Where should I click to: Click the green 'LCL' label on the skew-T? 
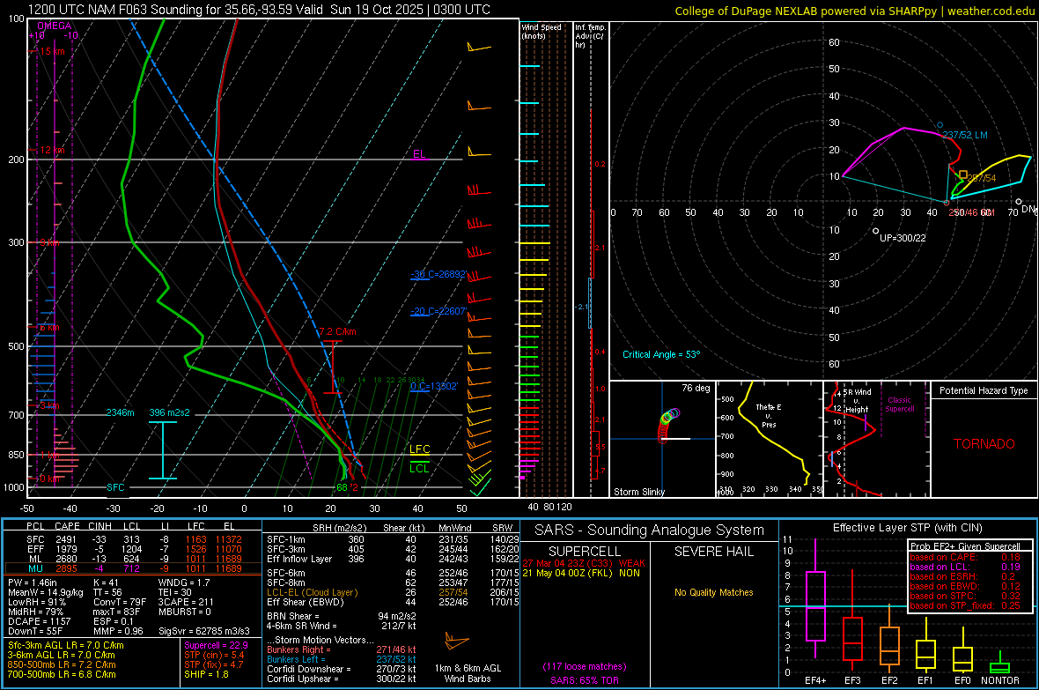coord(419,469)
